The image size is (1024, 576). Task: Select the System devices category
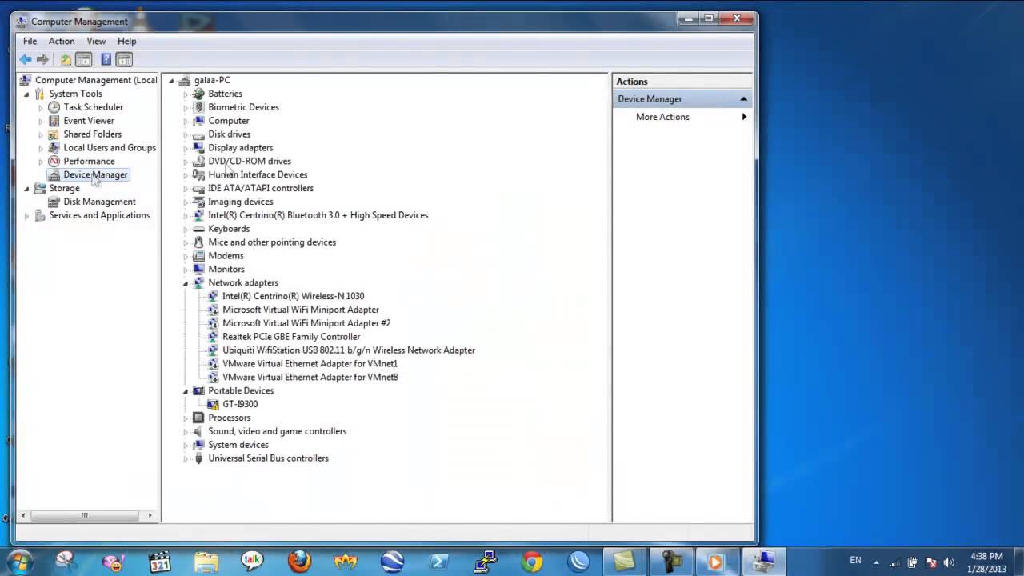[238, 445]
